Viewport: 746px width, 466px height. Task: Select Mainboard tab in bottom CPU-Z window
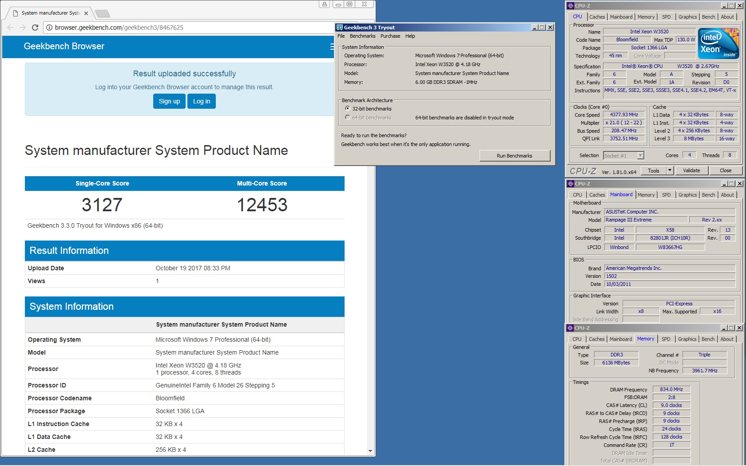[x=621, y=339]
